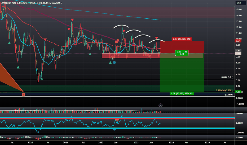Image resolution: width=247 pixels, height=145 pixels.
Task: Click the 15.00 price scale label
Action: [239, 9]
